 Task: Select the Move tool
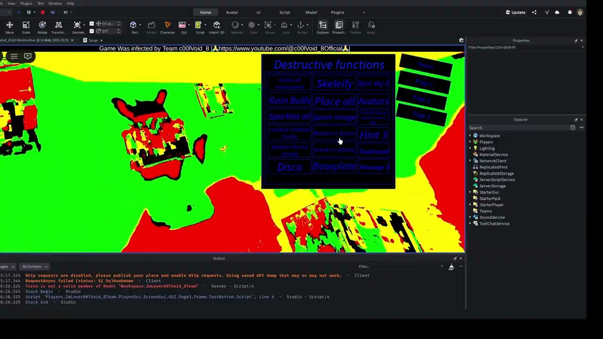tap(9, 27)
